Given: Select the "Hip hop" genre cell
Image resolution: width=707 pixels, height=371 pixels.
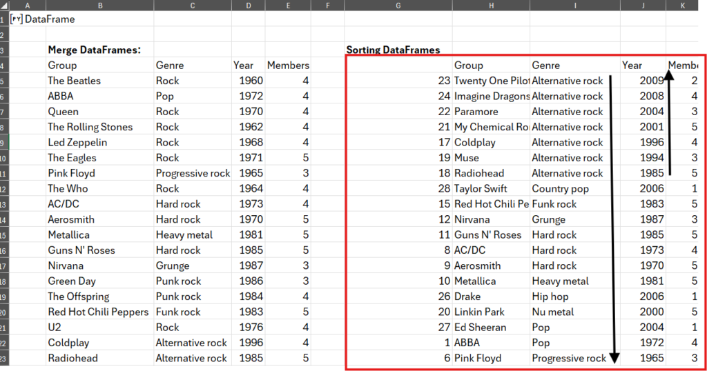Looking at the screenshot, I should click(575, 297).
